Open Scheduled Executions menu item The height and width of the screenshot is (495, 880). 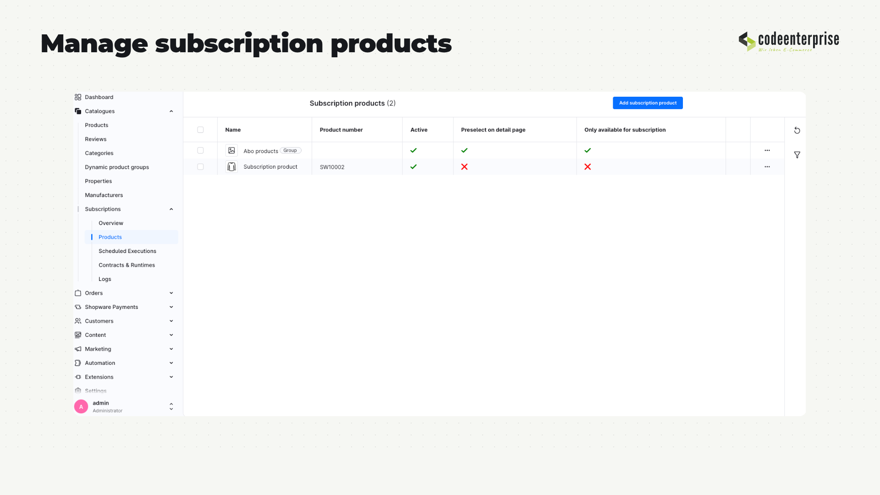click(127, 251)
